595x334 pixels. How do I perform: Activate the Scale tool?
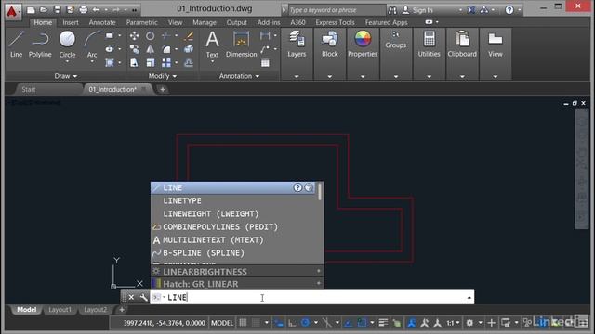click(x=151, y=62)
